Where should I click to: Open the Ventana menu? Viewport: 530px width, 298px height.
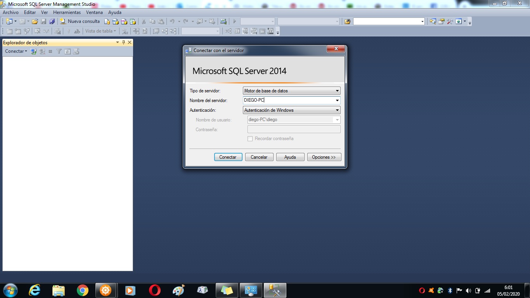click(x=94, y=12)
